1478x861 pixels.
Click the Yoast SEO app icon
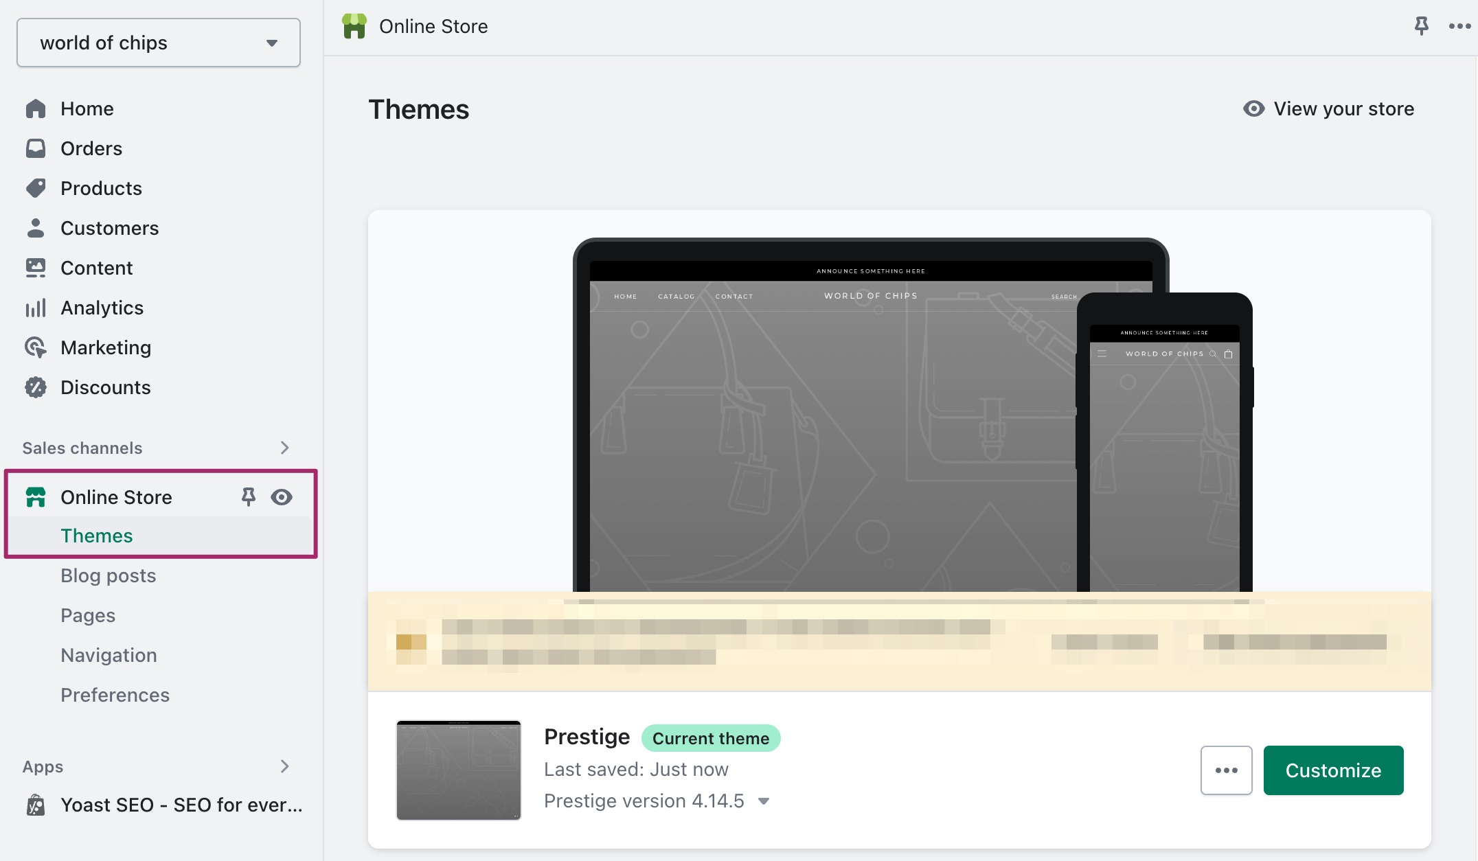(x=35, y=805)
